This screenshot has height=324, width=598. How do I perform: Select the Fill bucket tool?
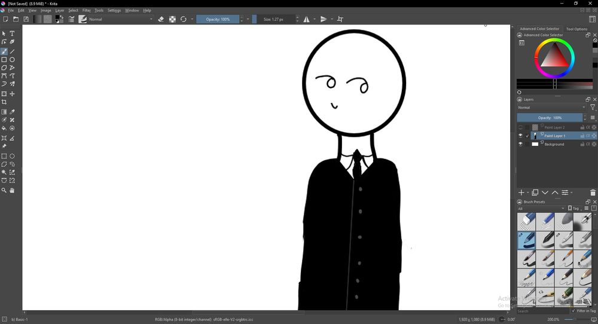click(x=4, y=128)
